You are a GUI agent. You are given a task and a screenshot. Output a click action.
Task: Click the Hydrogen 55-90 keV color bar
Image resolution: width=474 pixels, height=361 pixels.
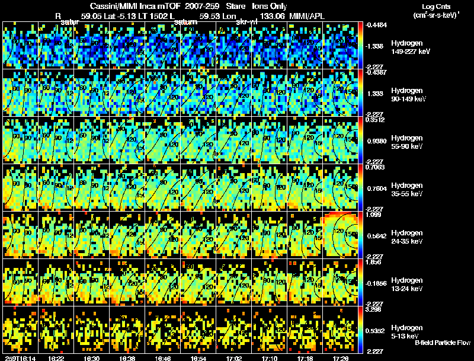click(x=361, y=140)
